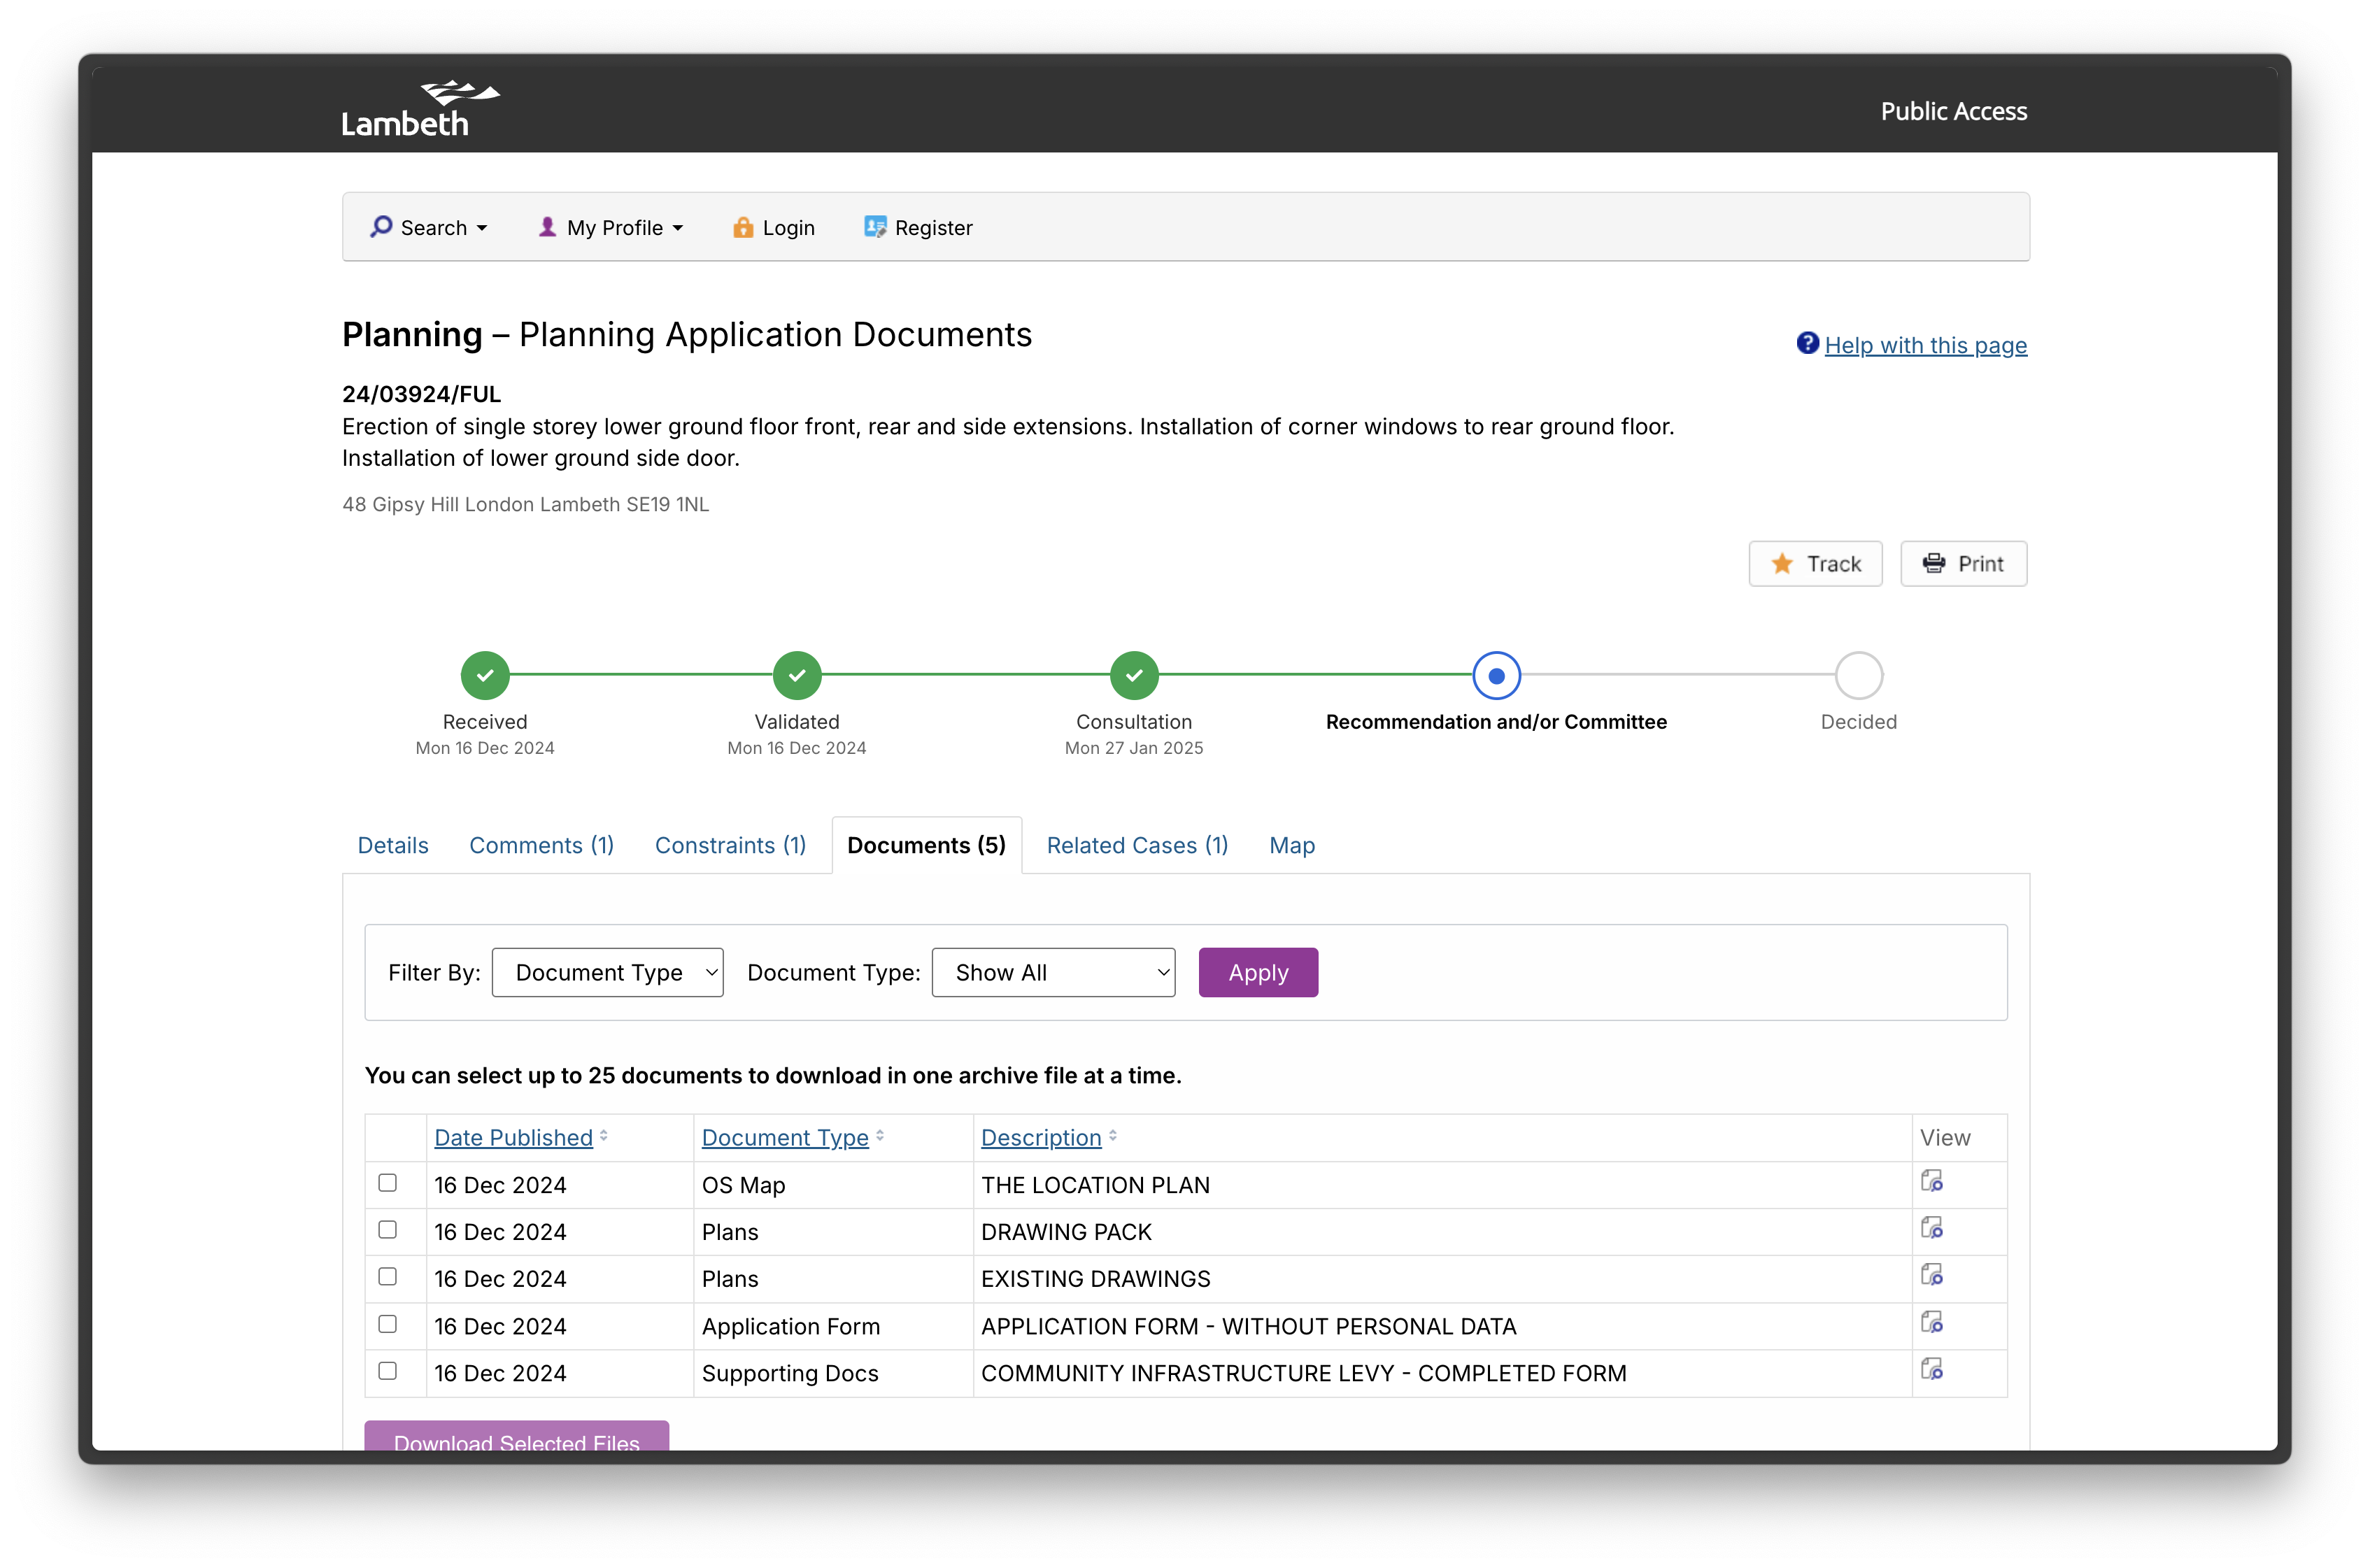Click Date Published sort arrows icon
The width and height of the screenshot is (2370, 1568).
click(x=604, y=1137)
